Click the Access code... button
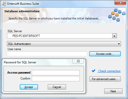 tap(105, 54)
